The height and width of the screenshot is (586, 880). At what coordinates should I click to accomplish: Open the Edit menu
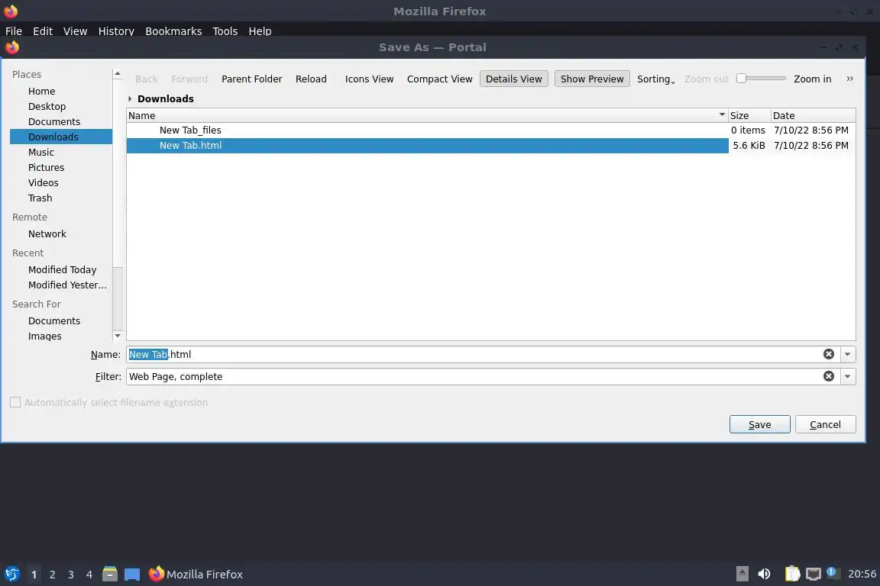43,31
